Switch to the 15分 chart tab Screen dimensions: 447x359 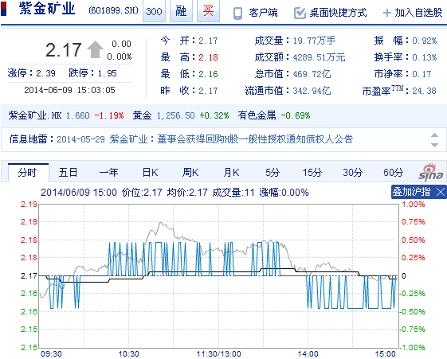tap(312, 173)
